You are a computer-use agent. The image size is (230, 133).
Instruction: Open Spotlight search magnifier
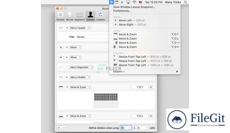(185, 2)
